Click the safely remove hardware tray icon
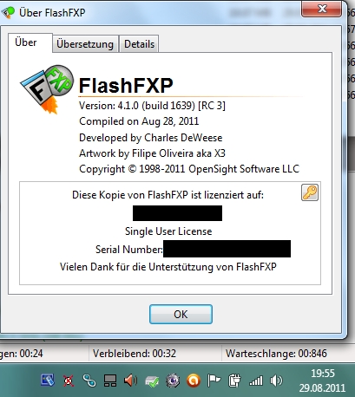 pos(152,381)
